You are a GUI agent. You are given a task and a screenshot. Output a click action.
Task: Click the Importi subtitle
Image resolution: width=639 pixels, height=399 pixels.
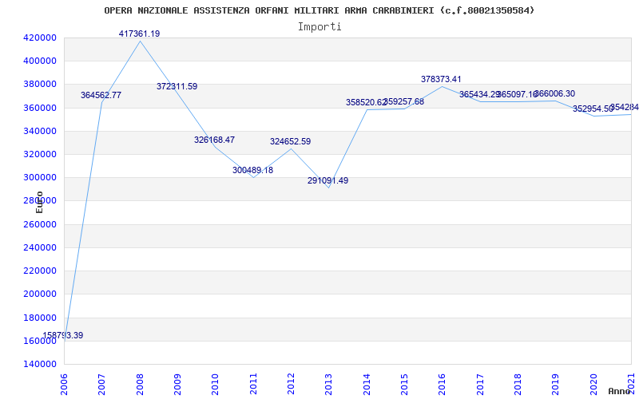[319, 27]
